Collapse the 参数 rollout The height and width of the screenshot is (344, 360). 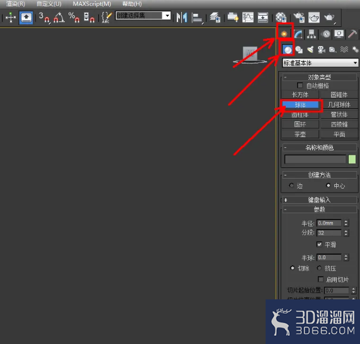(x=319, y=209)
